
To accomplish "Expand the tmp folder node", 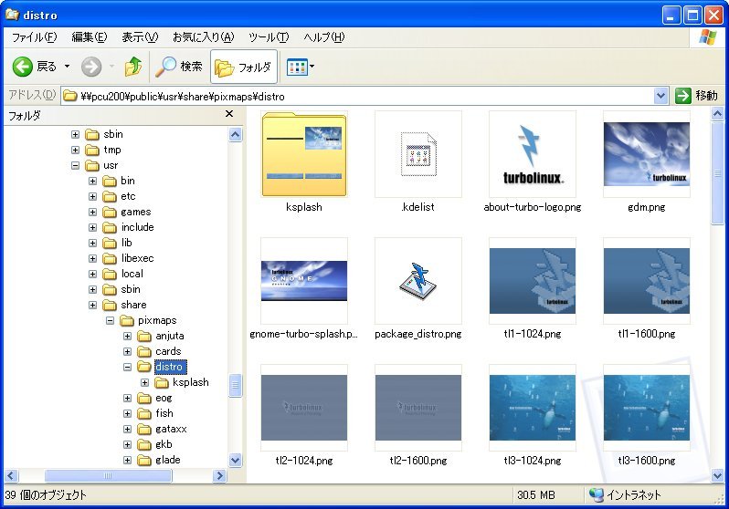I will click(x=75, y=150).
